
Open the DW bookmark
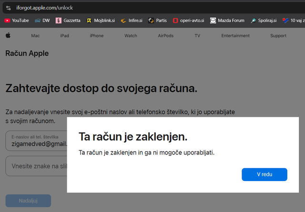pyautogui.click(x=42, y=20)
